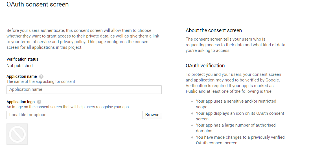Click the OAuth verification heading
320x148 pixels.
[205, 66]
